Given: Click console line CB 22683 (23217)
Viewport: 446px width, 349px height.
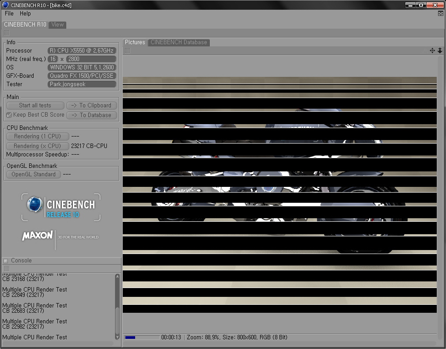Looking at the screenshot, I should (x=23, y=311).
